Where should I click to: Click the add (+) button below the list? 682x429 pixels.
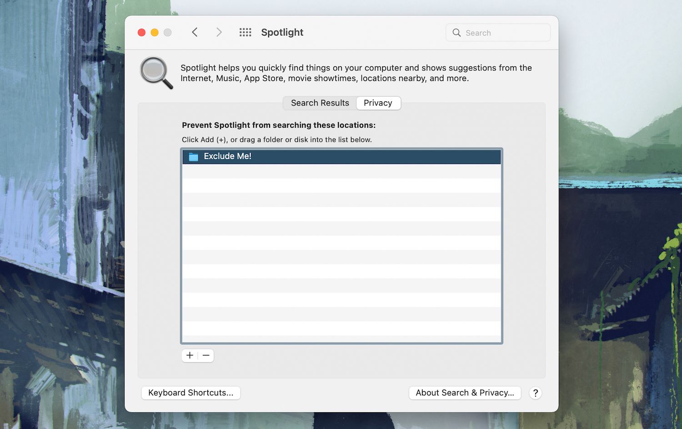click(x=190, y=355)
